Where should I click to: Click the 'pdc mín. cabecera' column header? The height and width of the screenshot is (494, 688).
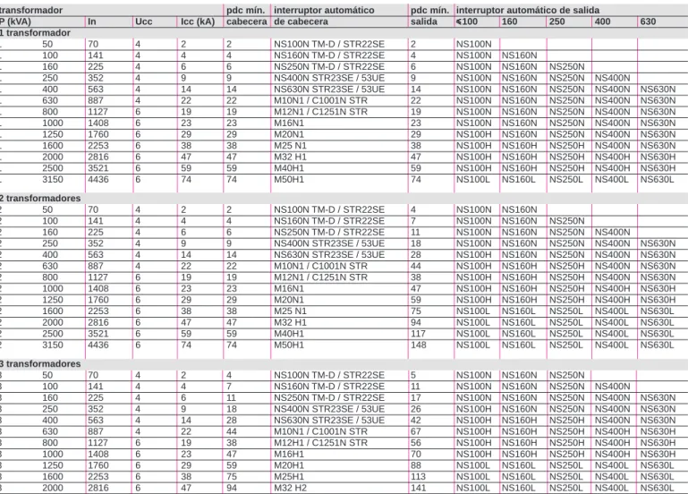pyautogui.click(x=247, y=16)
